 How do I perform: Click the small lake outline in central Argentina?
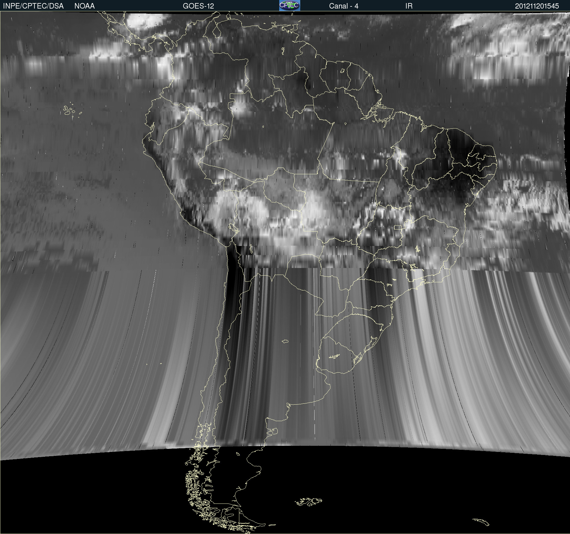[285, 341]
